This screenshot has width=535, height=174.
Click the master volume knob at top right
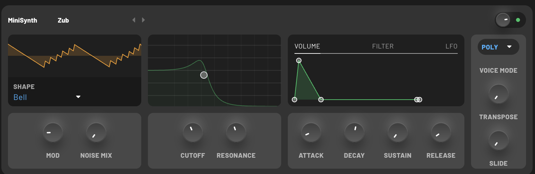pyautogui.click(x=503, y=20)
